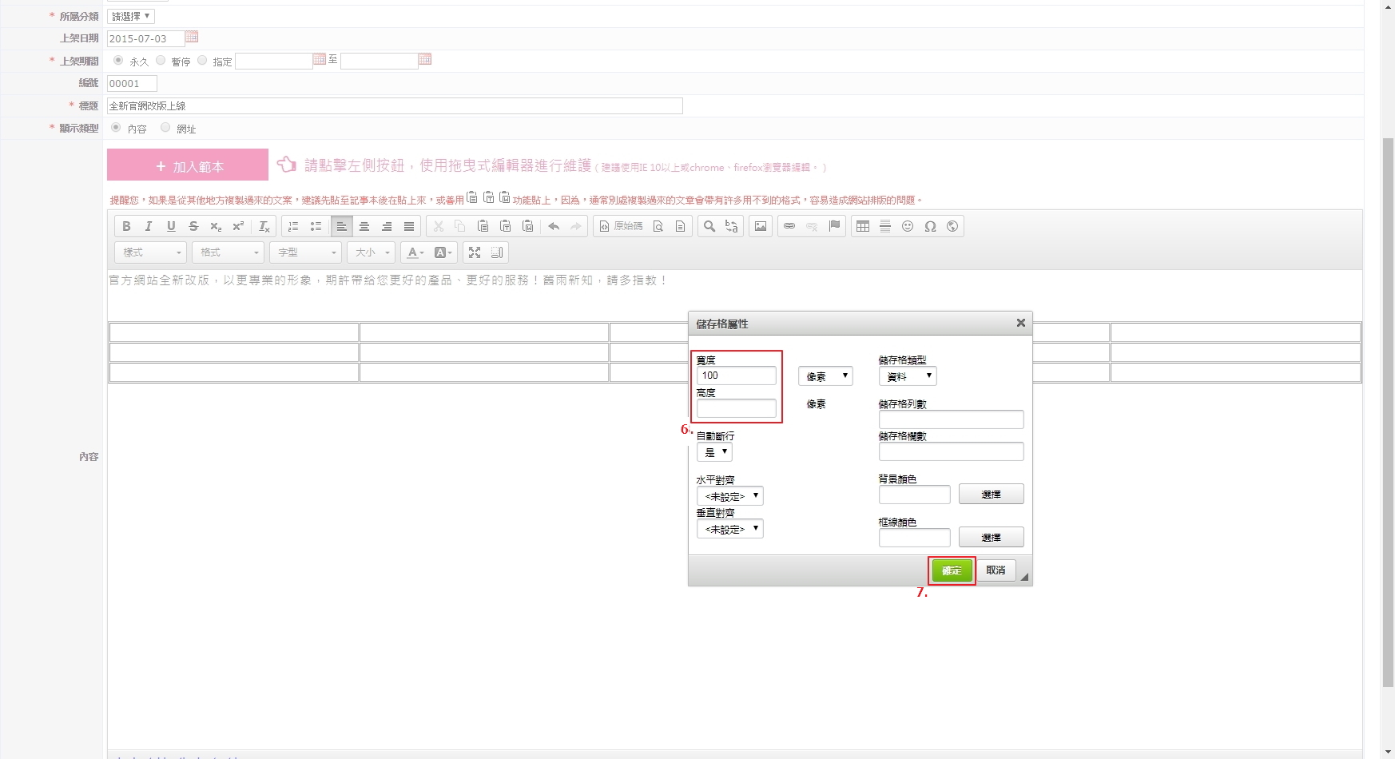Close the 儲存格屬性 dialog
Viewport: 1395px width, 759px height.
[x=1020, y=323]
